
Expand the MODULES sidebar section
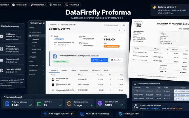click(43, 75)
